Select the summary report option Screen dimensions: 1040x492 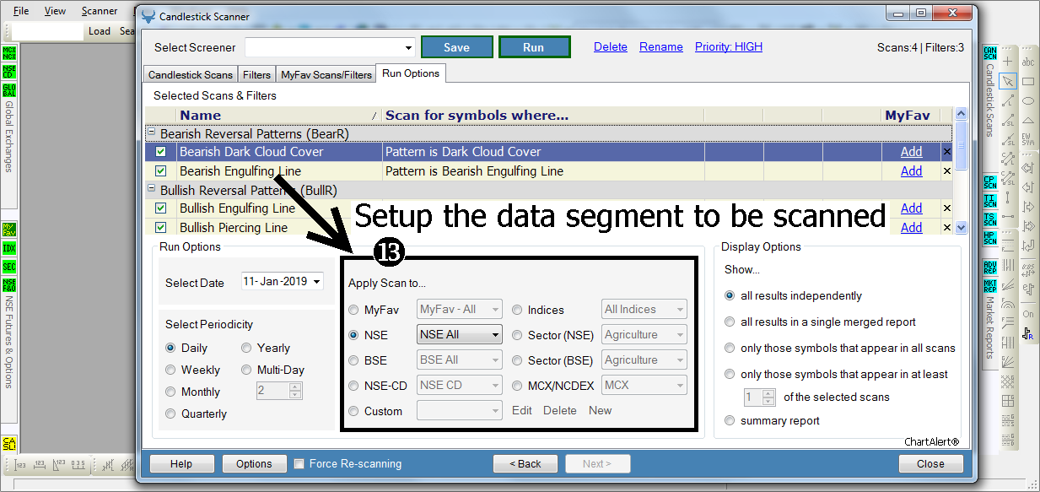(730, 420)
